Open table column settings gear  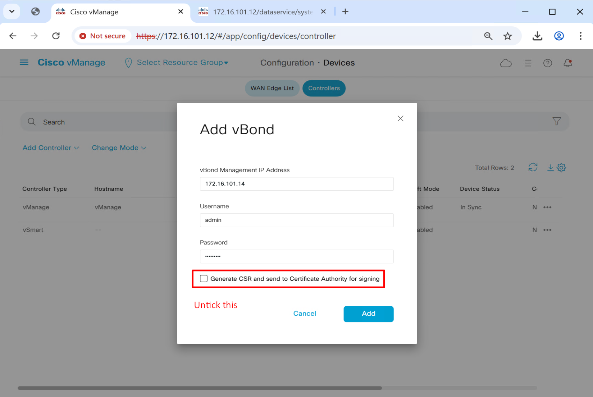tap(561, 168)
